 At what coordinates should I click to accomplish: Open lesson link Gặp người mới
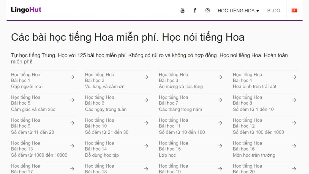pyautogui.click(x=27, y=86)
